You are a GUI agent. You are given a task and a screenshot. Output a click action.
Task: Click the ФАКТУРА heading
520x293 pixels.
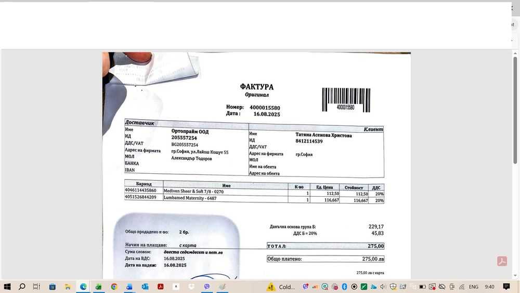257,87
